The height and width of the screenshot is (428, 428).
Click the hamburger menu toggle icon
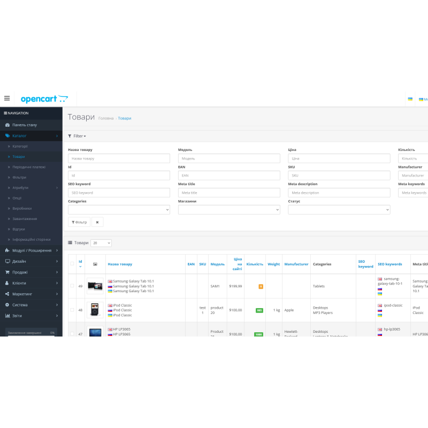click(x=7, y=98)
